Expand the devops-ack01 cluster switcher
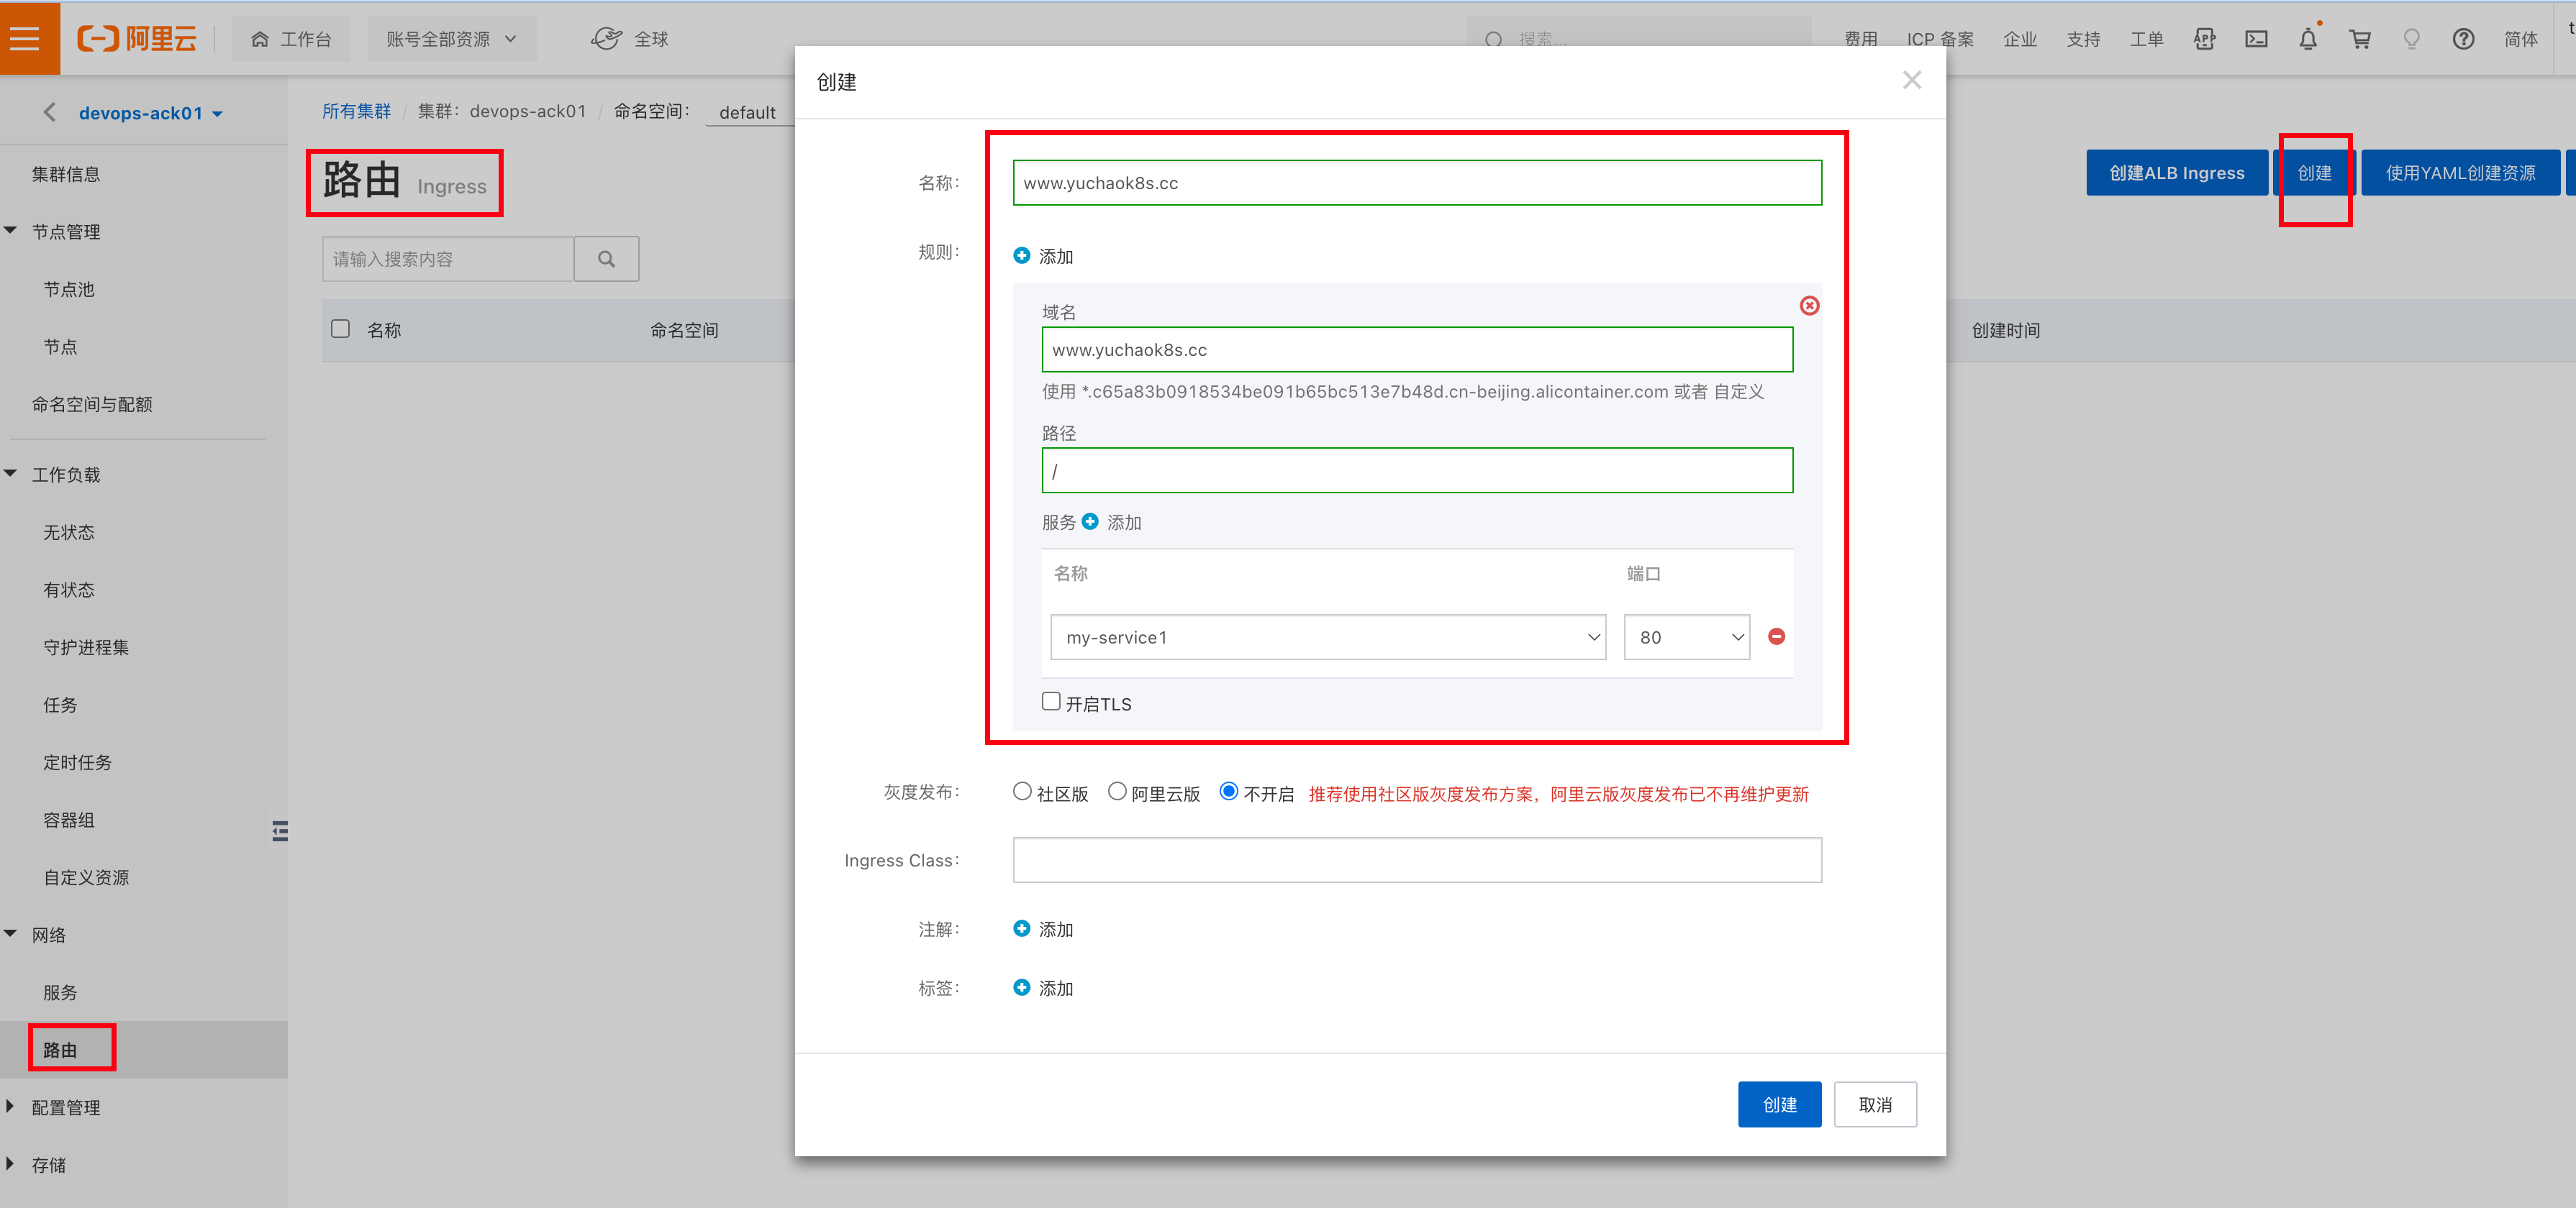The height and width of the screenshot is (1208, 2576). 150,113
